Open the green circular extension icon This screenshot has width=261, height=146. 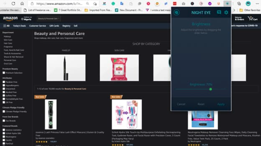click(x=113, y=4)
